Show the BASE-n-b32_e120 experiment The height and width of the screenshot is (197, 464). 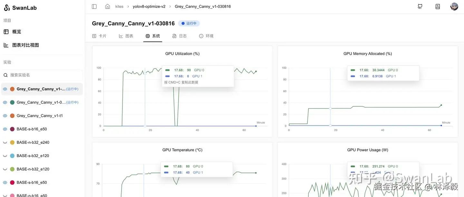click(x=5, y=169)
